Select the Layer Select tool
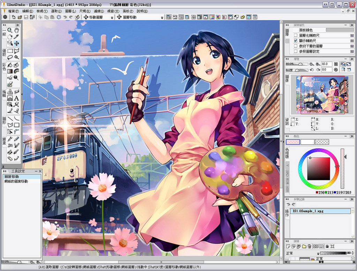Viewport: 357px width, 271px height. click(10, 43)
